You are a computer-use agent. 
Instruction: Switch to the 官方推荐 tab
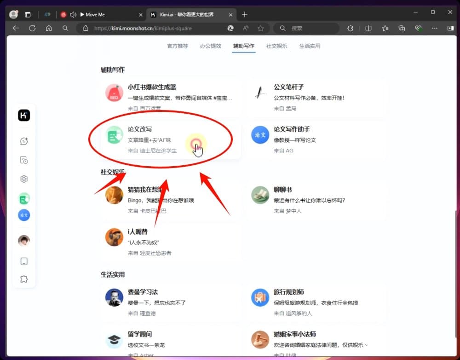click(177, 46)
